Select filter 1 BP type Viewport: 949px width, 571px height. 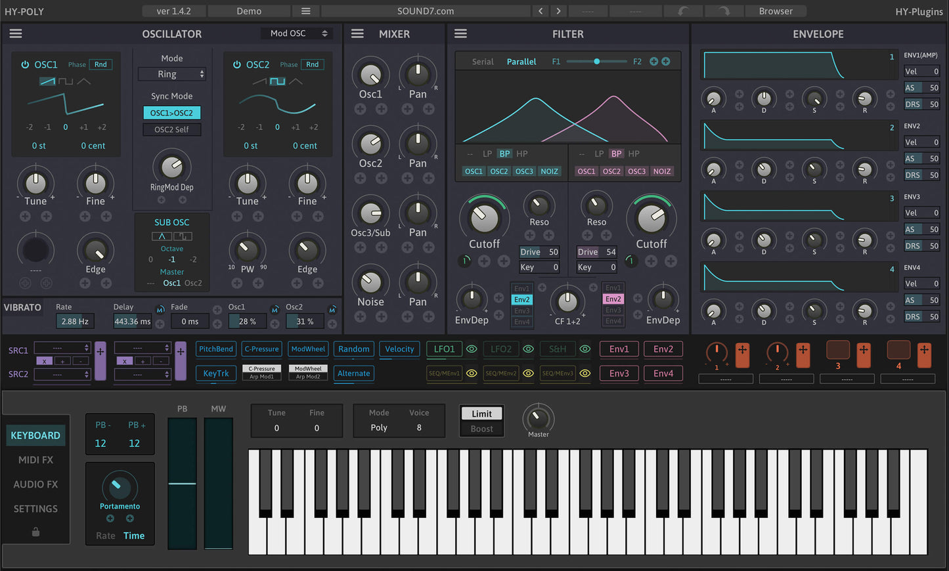coord(504,154)
